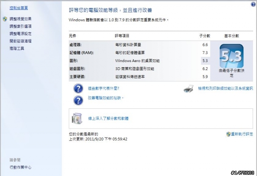Click the 遊戲圖形 row label
Screen dimensions: 257x176
(x=77, y=69)
